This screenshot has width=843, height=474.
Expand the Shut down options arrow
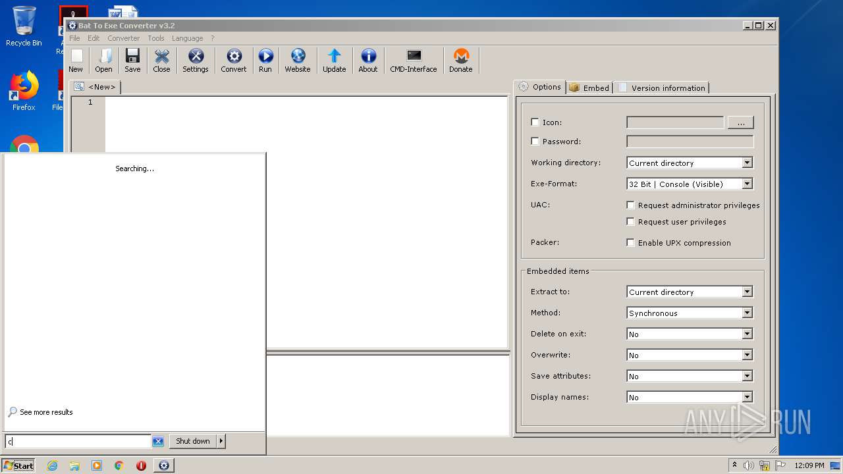click(x=221, y=442)
